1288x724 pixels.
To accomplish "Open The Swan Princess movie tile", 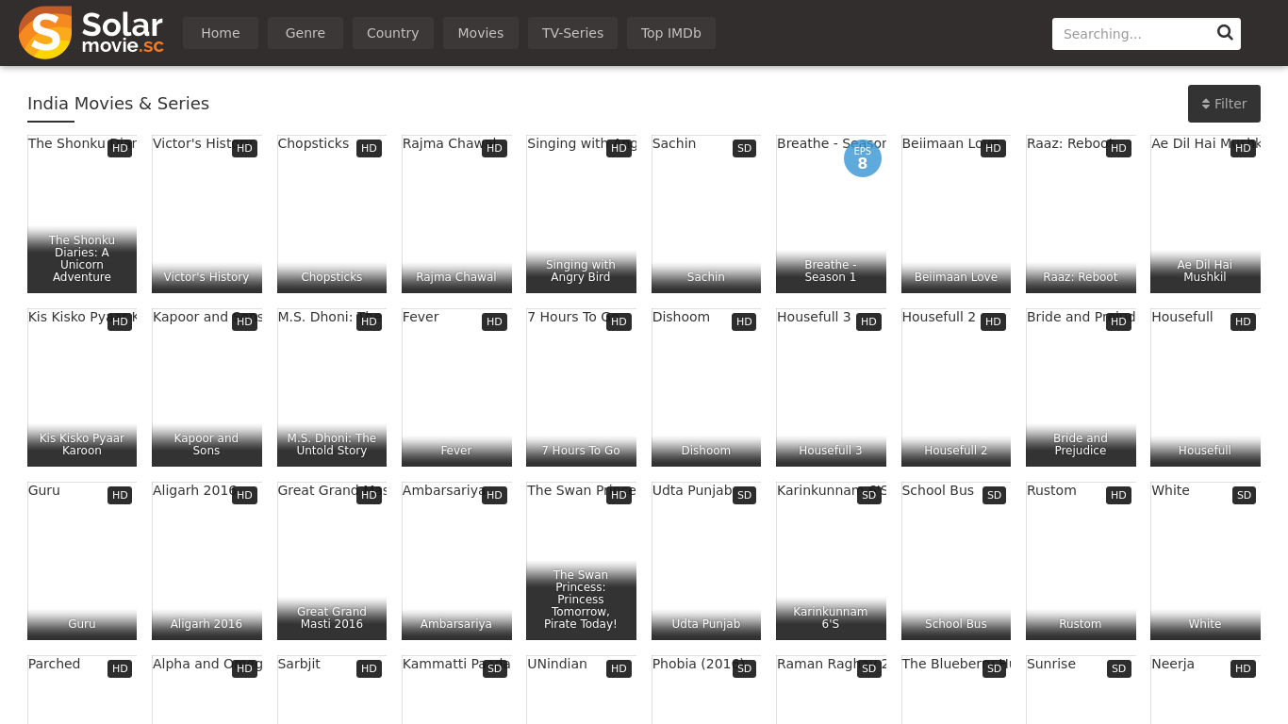I will click(x=581, y=566).
